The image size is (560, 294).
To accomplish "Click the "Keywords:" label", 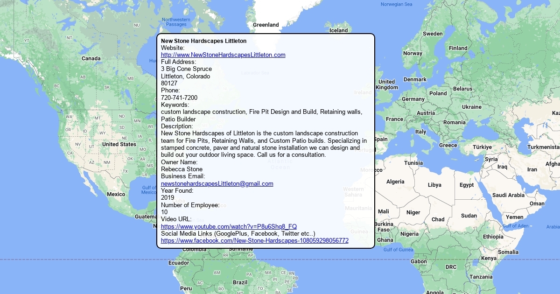I will pyautogui.click(x=175, y=105).
